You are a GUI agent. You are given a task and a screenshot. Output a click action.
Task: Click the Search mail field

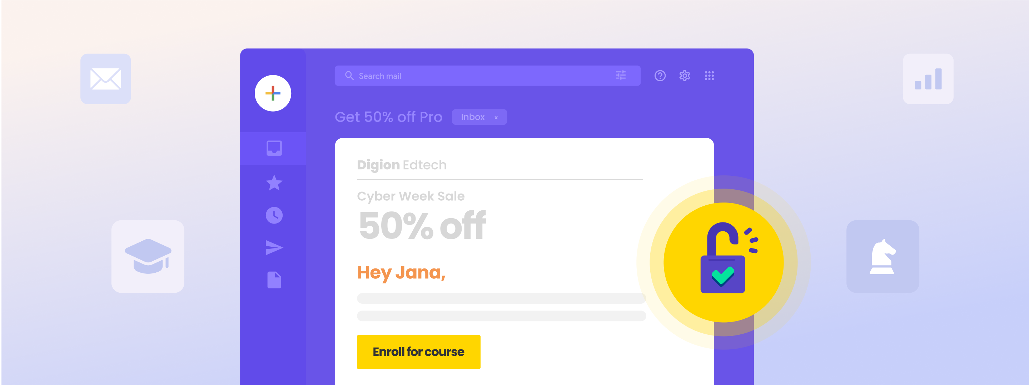pyautogui.click(x=487, y=76)
